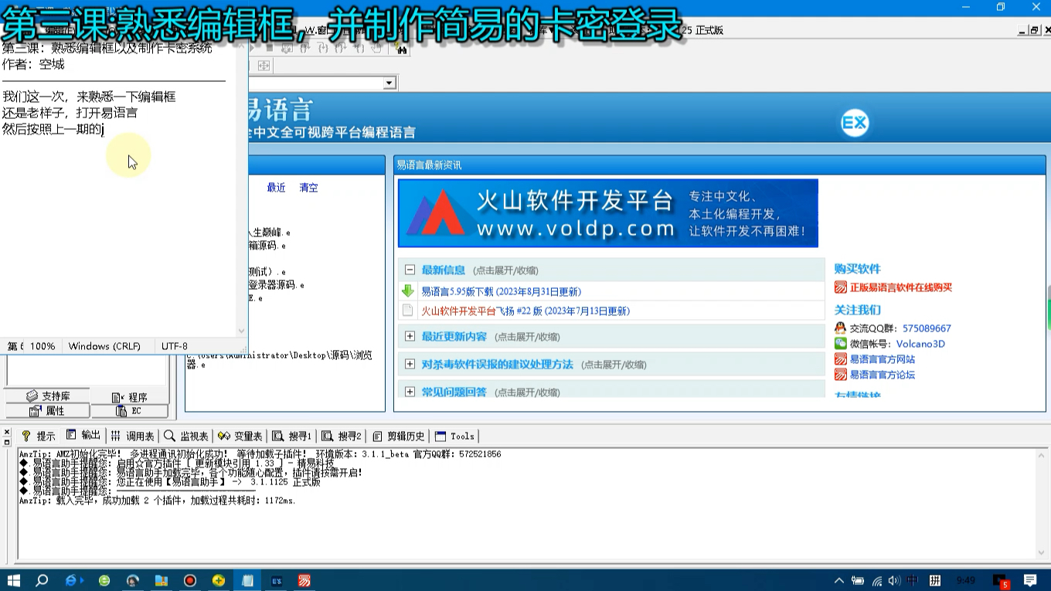Open the 变量表 tab
The image size is (1051, 591).
[240, 436]
